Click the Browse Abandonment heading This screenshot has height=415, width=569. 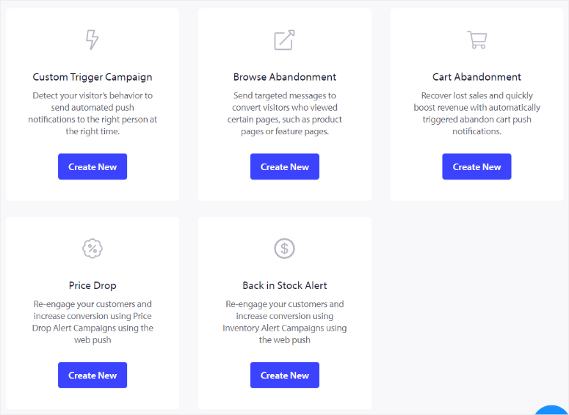[x=284, y=77]
